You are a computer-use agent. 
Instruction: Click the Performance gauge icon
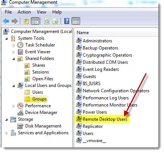tap(20, 106)
